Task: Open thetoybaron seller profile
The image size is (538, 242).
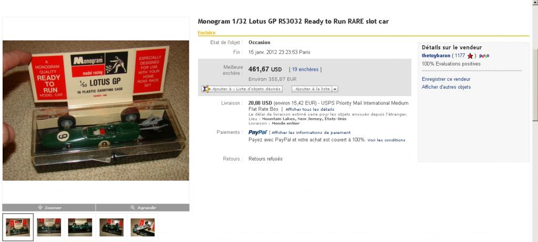Action: (x=436, y=56)
